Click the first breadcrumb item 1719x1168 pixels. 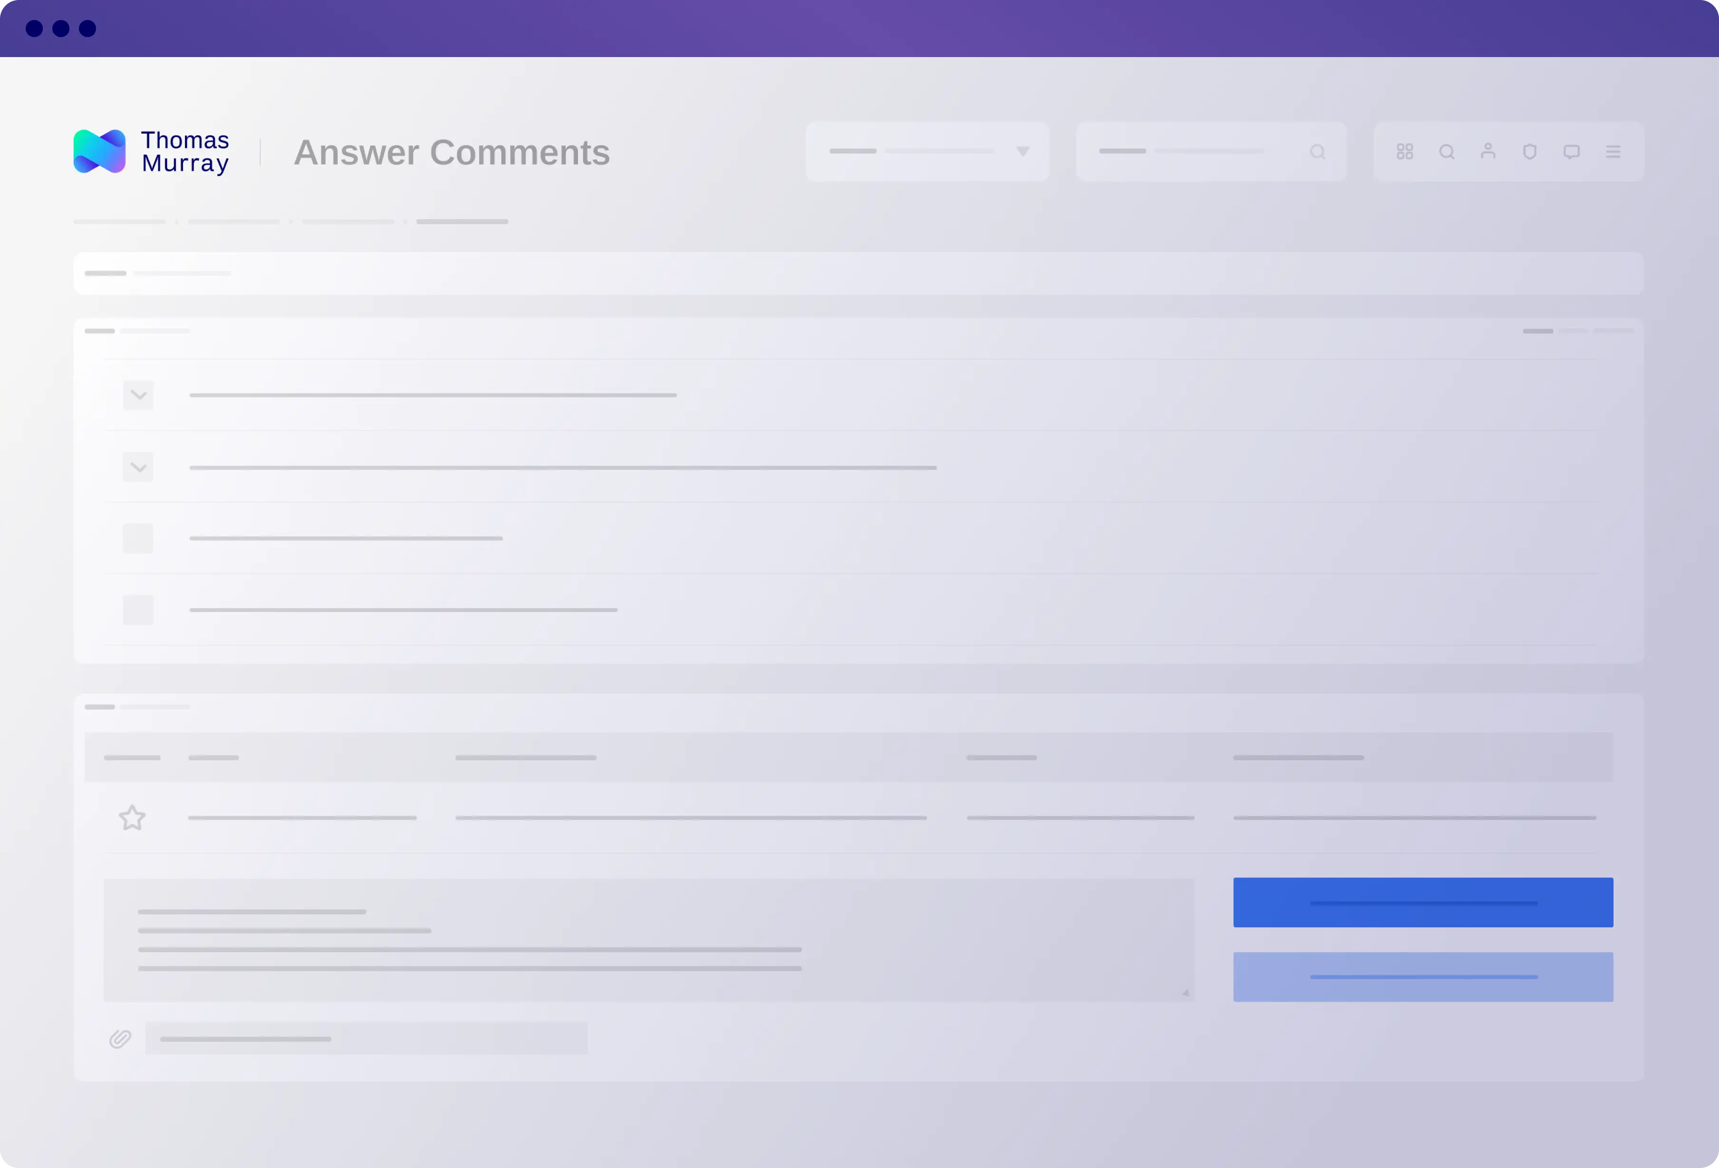tap(120, 222)
